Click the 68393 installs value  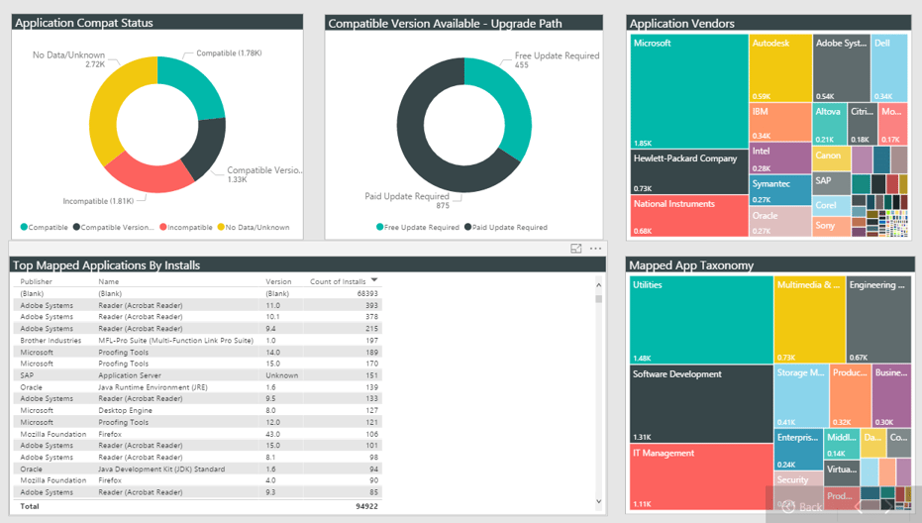point(367,293)
